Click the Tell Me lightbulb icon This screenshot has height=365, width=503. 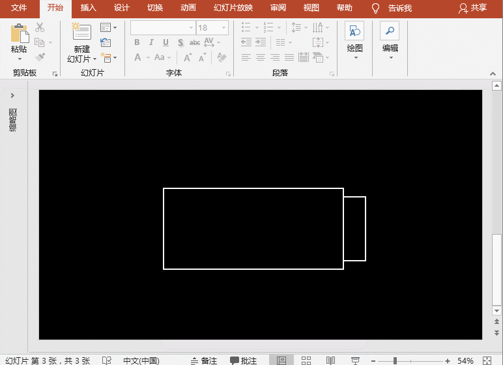tap(375, 8)
